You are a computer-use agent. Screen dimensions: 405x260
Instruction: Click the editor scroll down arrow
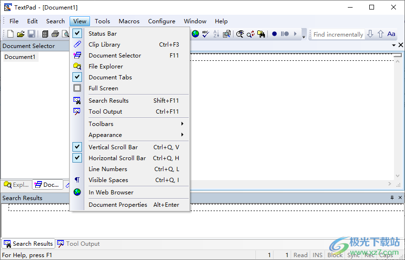[397, 176]
